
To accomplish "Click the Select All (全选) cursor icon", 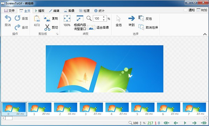I will (118, 19).
